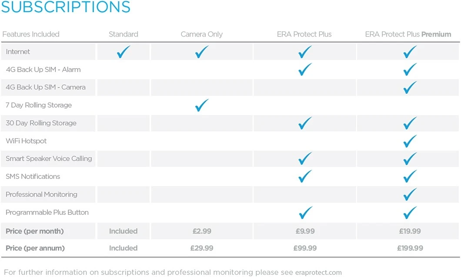This screenshot has width=461, height=277.
Task: Click the £199.99 annual price
Action: click(410, 248)
